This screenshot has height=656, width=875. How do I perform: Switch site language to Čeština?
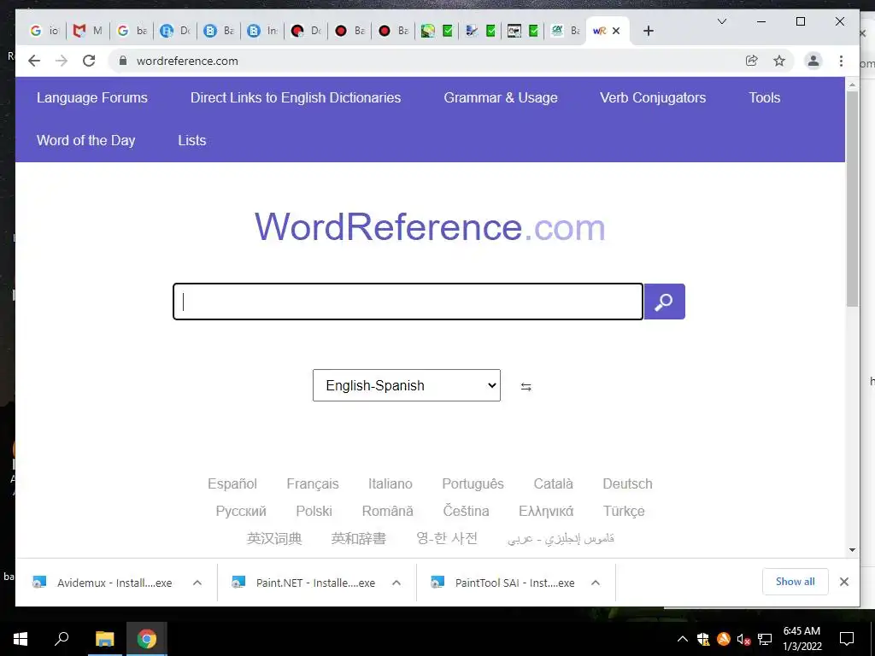click(466, 511)
